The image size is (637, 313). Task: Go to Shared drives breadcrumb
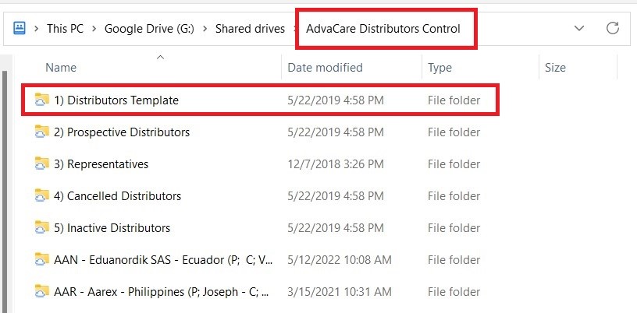pyautogui.click(x=251, y=29)
